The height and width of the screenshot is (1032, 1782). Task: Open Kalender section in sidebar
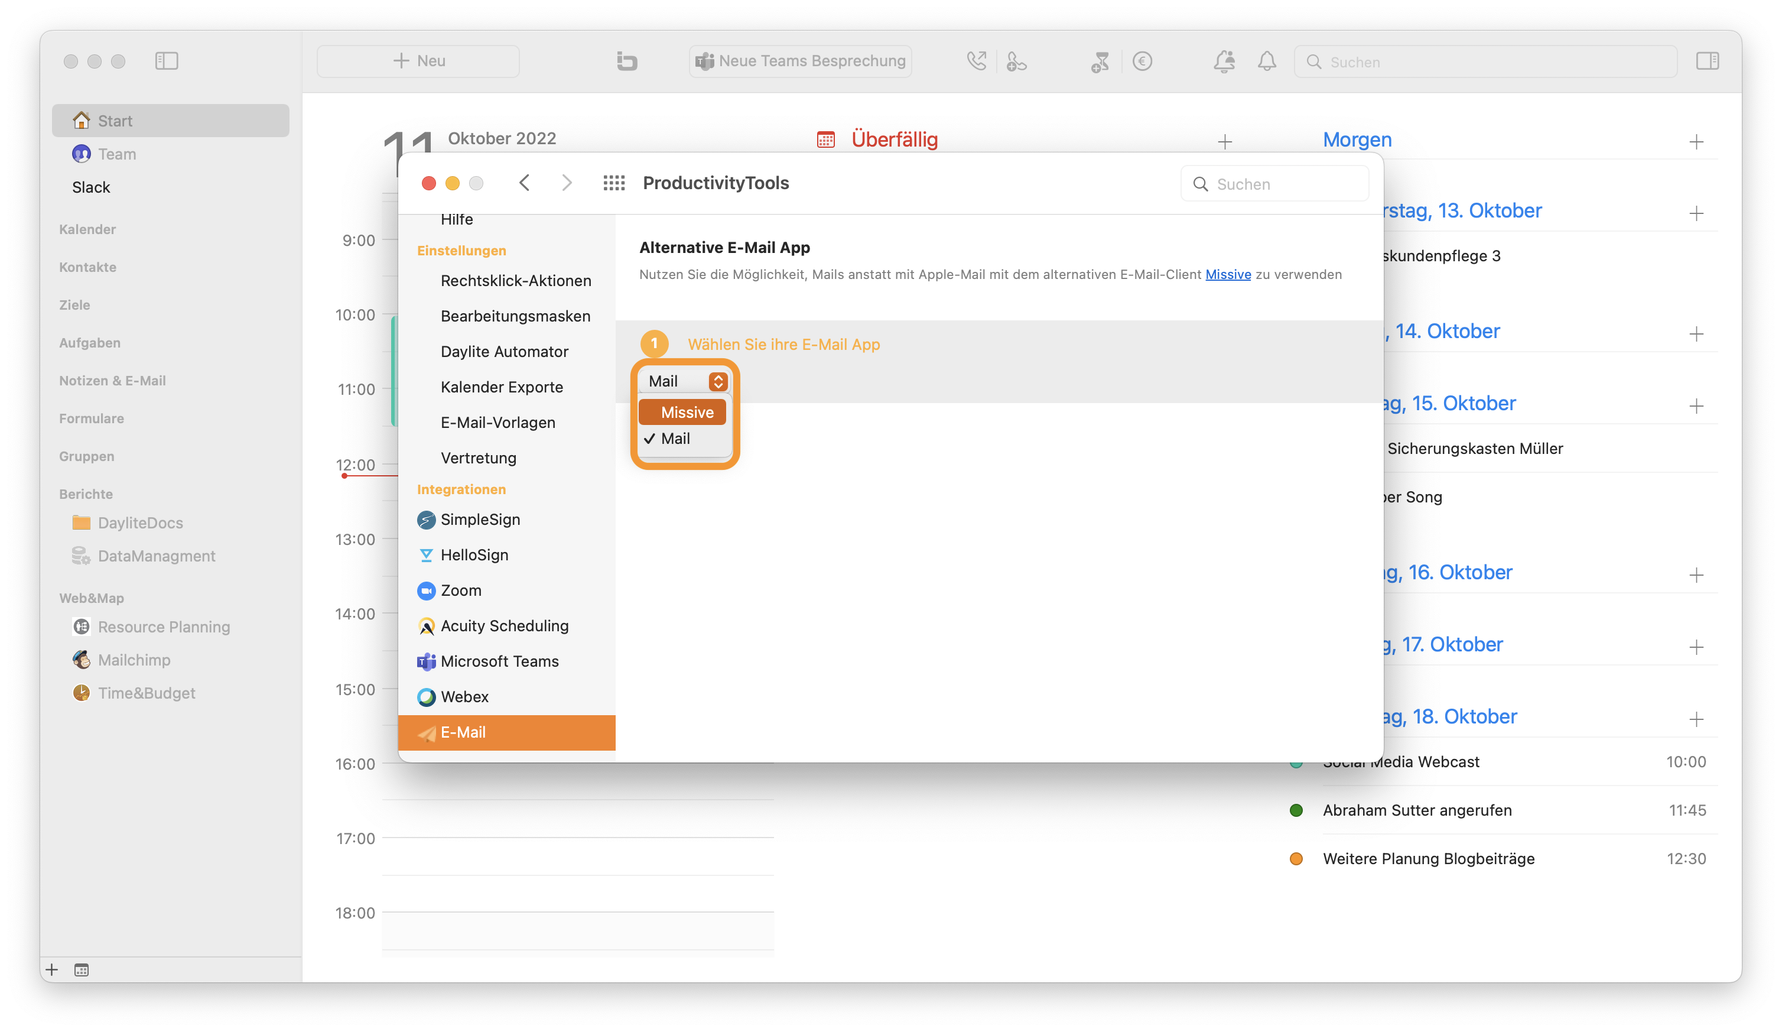coord(87,229)
